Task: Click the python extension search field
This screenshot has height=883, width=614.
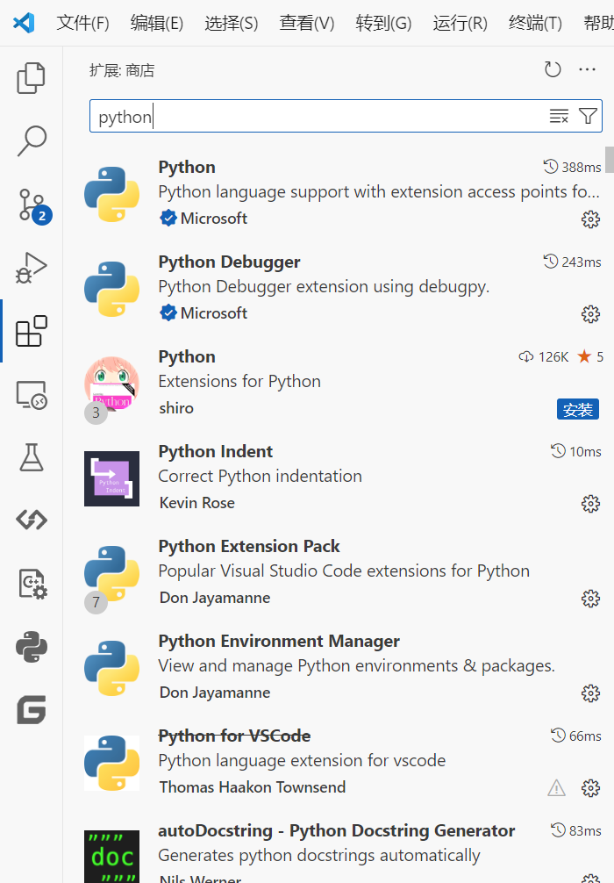Action: coord(316,117)
